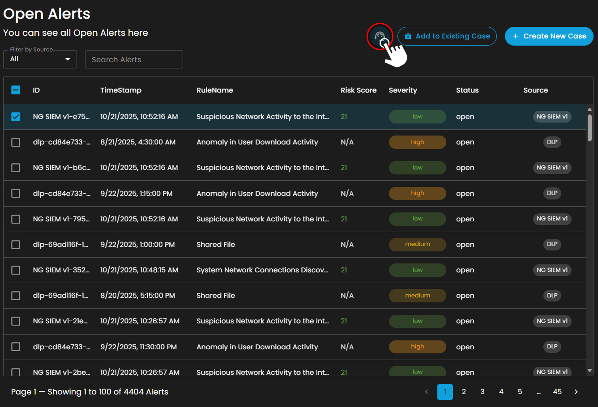The width and height of the screenshot is (598, 407).
Task: Sort by the TimeStamp column header
Action: pos(120,90)
